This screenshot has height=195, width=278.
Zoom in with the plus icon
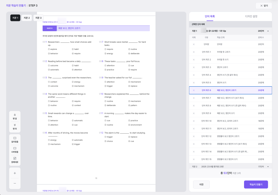[x=15, y=173]
